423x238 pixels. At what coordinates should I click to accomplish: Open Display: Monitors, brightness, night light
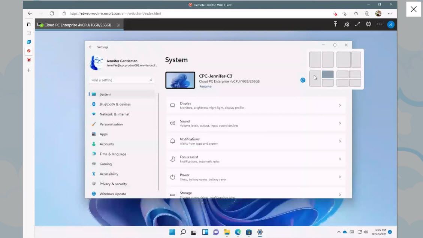[256, 105]
